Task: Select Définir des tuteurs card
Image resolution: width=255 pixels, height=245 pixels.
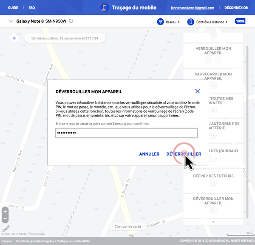Action: tap(213, 180)
